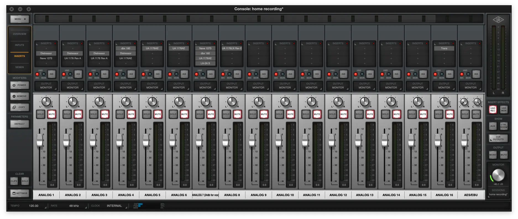This screenshot has width=518, height=219.
Task: Click the INS button on ANALOG 5
Action: pos(158,74)
